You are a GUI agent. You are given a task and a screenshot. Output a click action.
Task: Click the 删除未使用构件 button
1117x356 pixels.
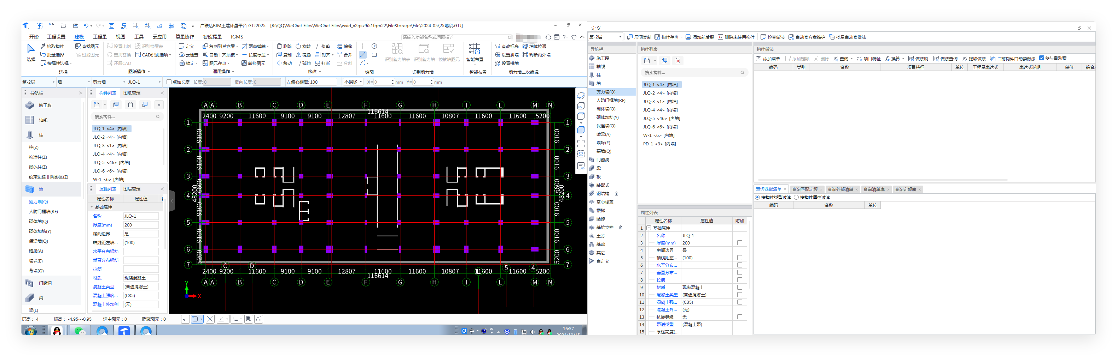pyautogui.click(x=736, y=37)
